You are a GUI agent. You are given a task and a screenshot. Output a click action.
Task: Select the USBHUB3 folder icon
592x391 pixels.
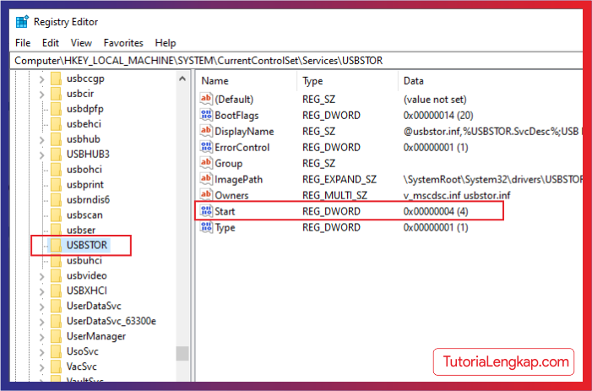56,155
